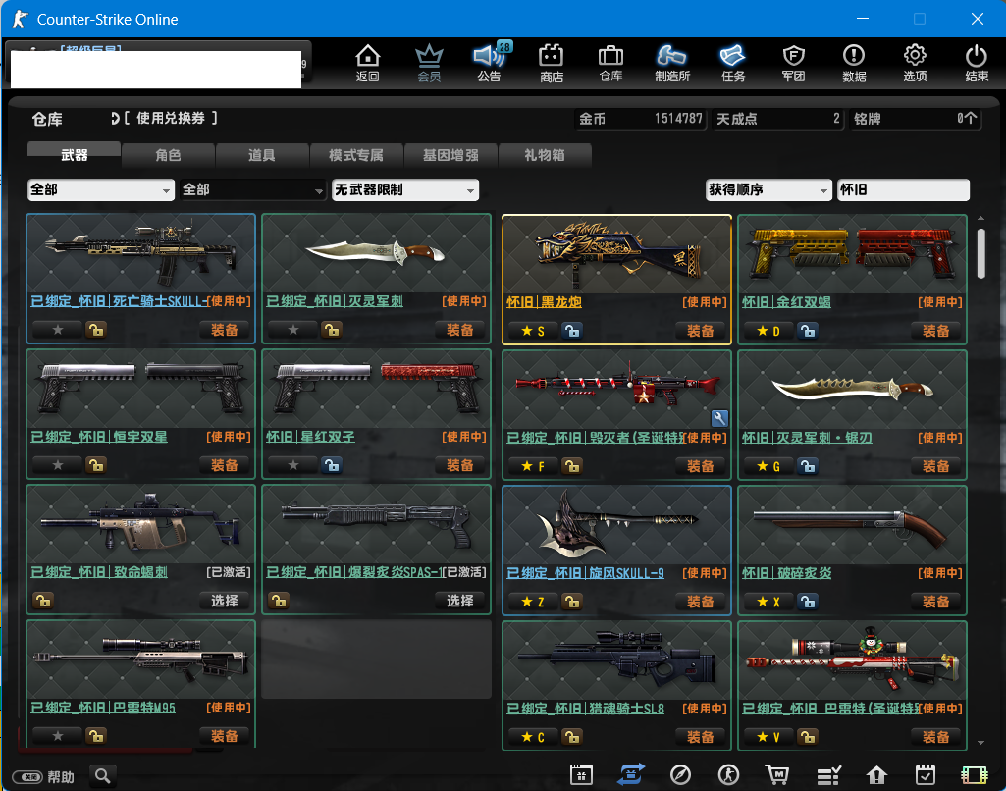This screenshot has height=791, width=1006.
Task: Open the second 全部 dark dropdown
Action: pyautogui.click(x=253, y=189)
